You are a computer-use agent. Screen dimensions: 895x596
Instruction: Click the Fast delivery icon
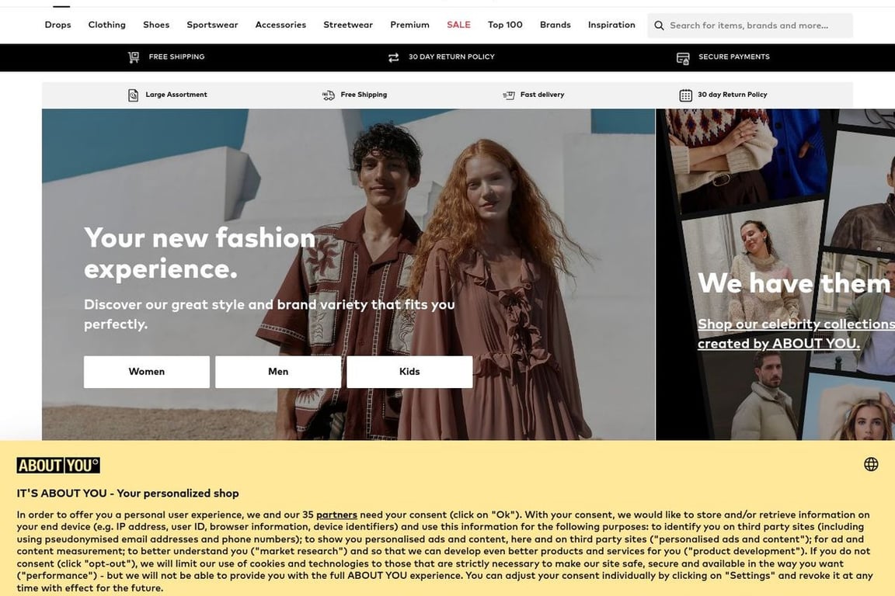tap(509, 95)
